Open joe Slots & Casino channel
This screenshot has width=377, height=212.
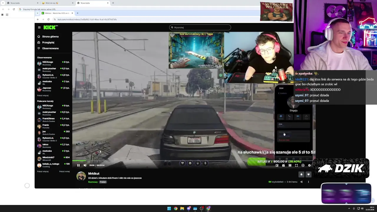coord(53,133)
